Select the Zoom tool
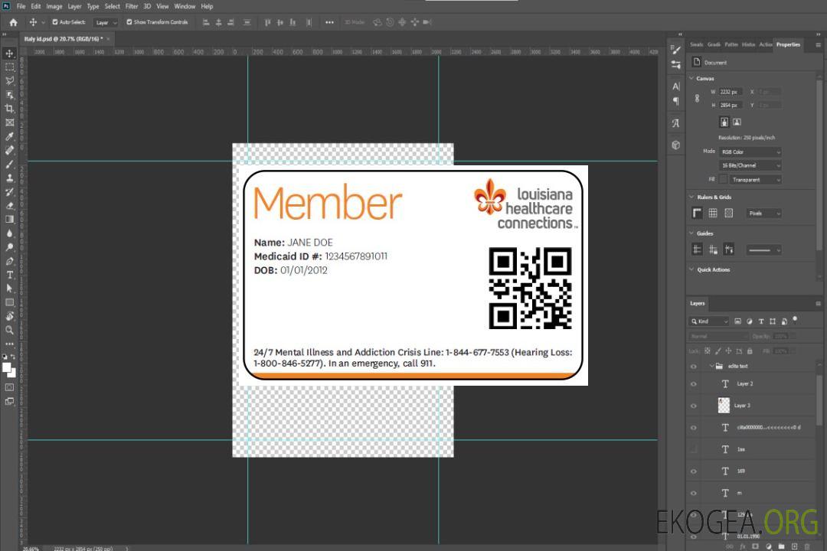 coord(9,330)
